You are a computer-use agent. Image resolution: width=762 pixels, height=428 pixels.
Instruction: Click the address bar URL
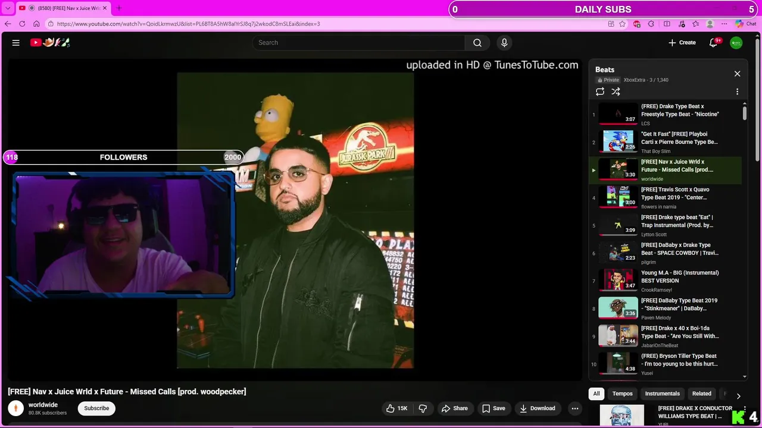pos(188,24)
